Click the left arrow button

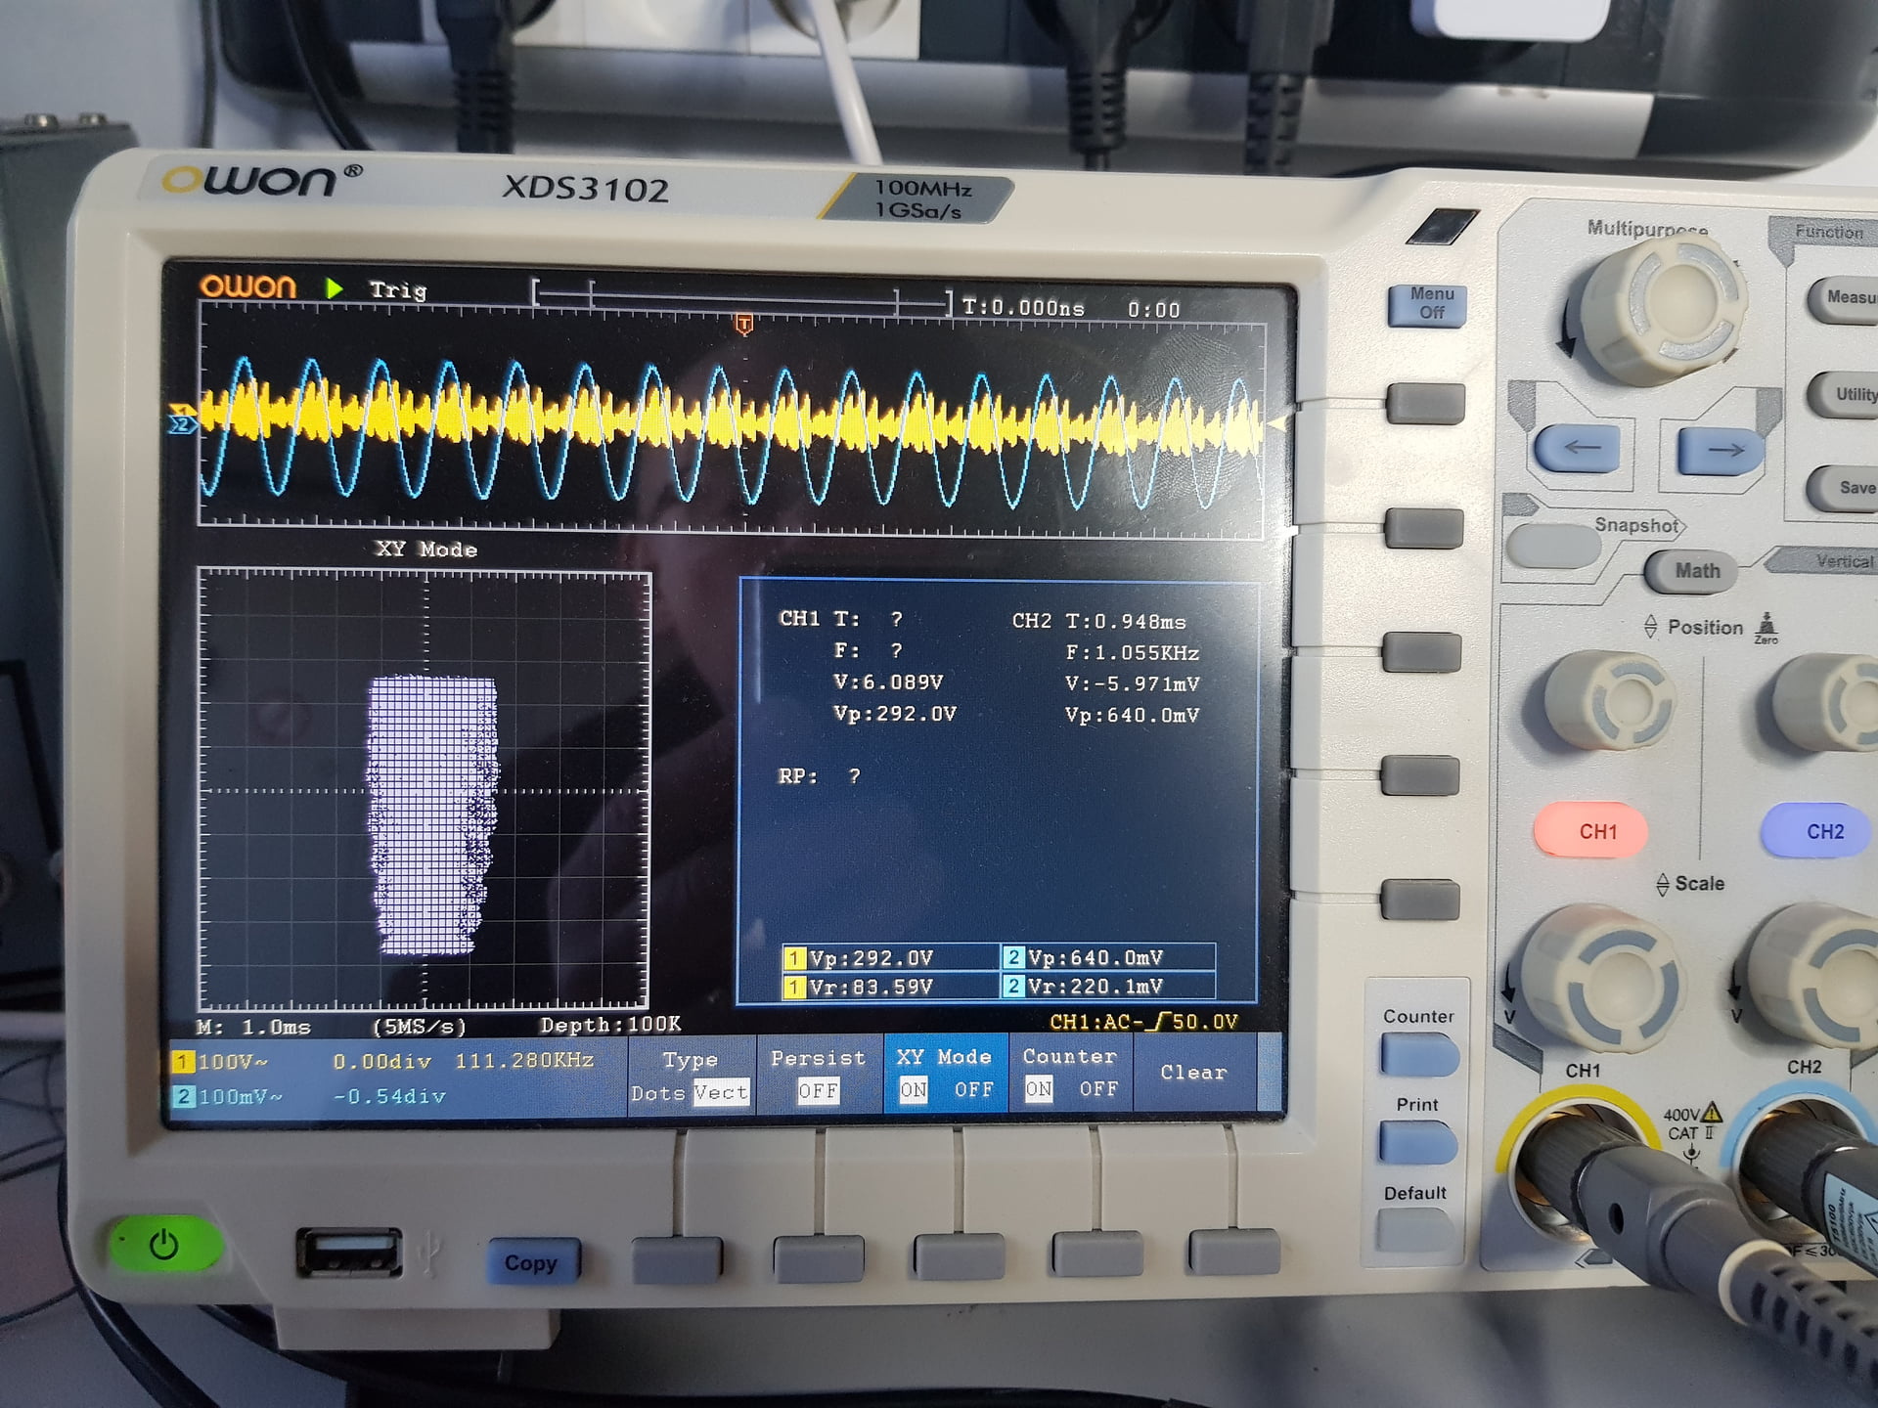(1580, 449)
